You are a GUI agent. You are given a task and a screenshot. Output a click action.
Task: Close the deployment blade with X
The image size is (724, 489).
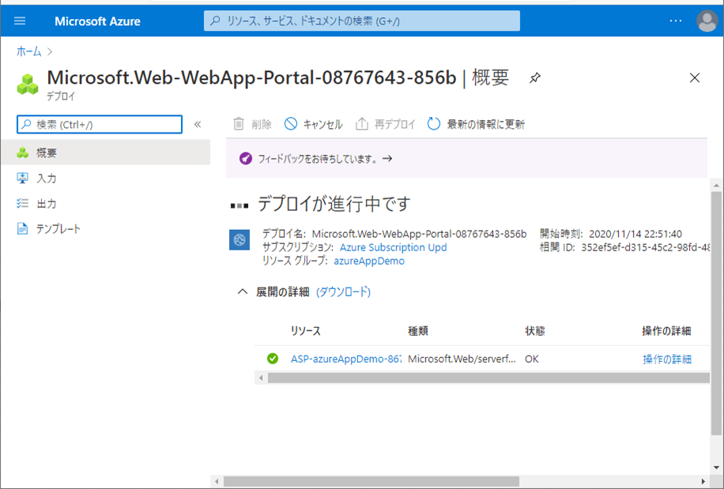tap(695, 77)
